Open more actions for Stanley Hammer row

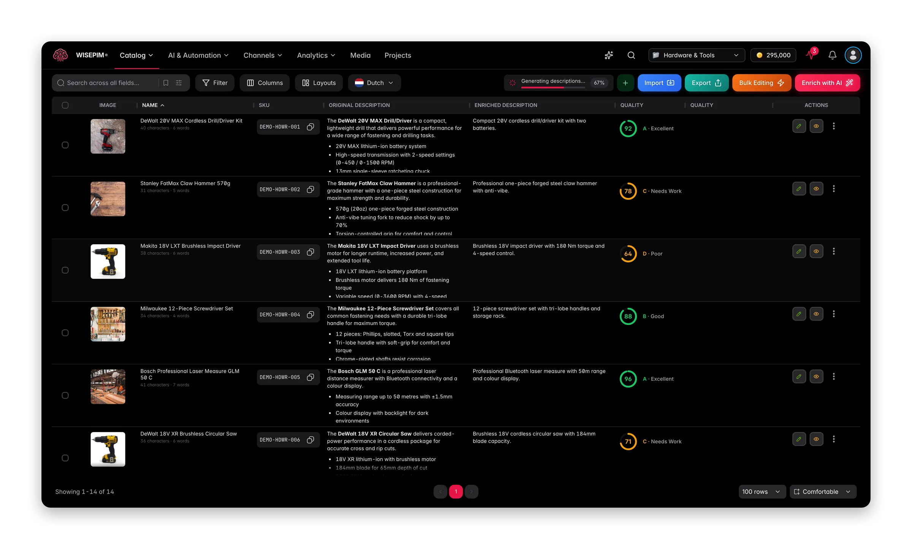pos(834,189)
